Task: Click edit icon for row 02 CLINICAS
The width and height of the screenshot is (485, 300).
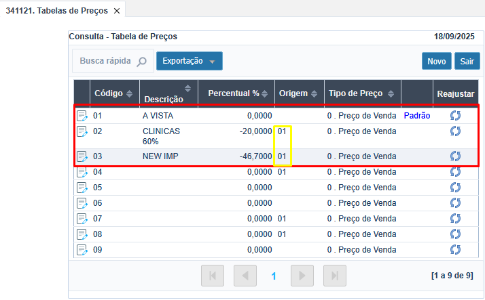Action: click(82, 131)
